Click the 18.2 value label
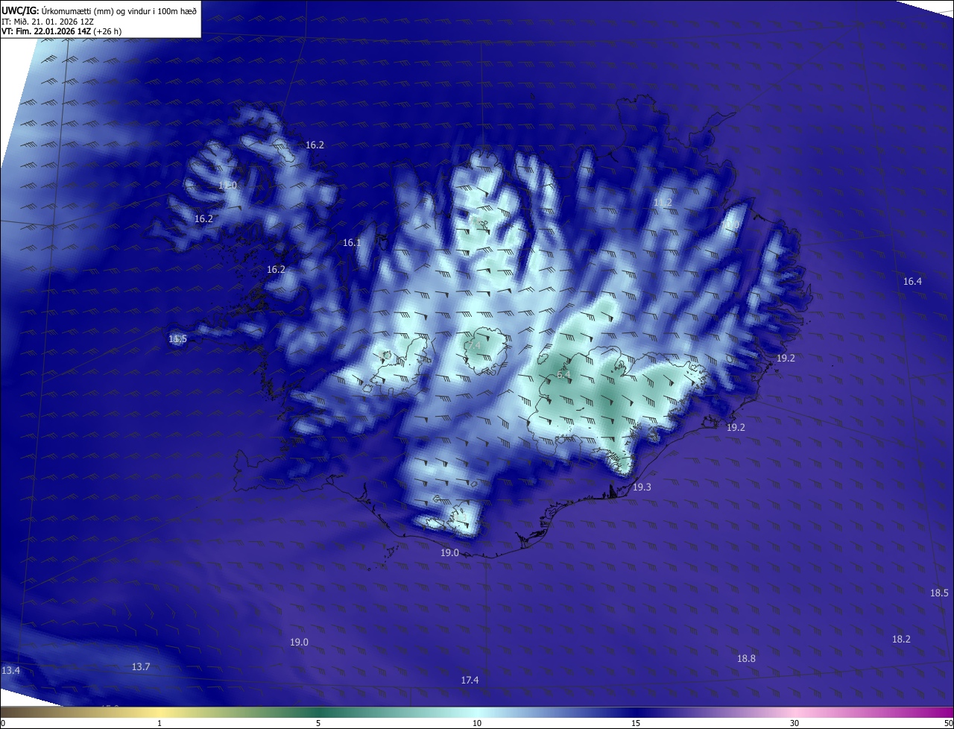The image size is (954, 729). click(901, 640)
